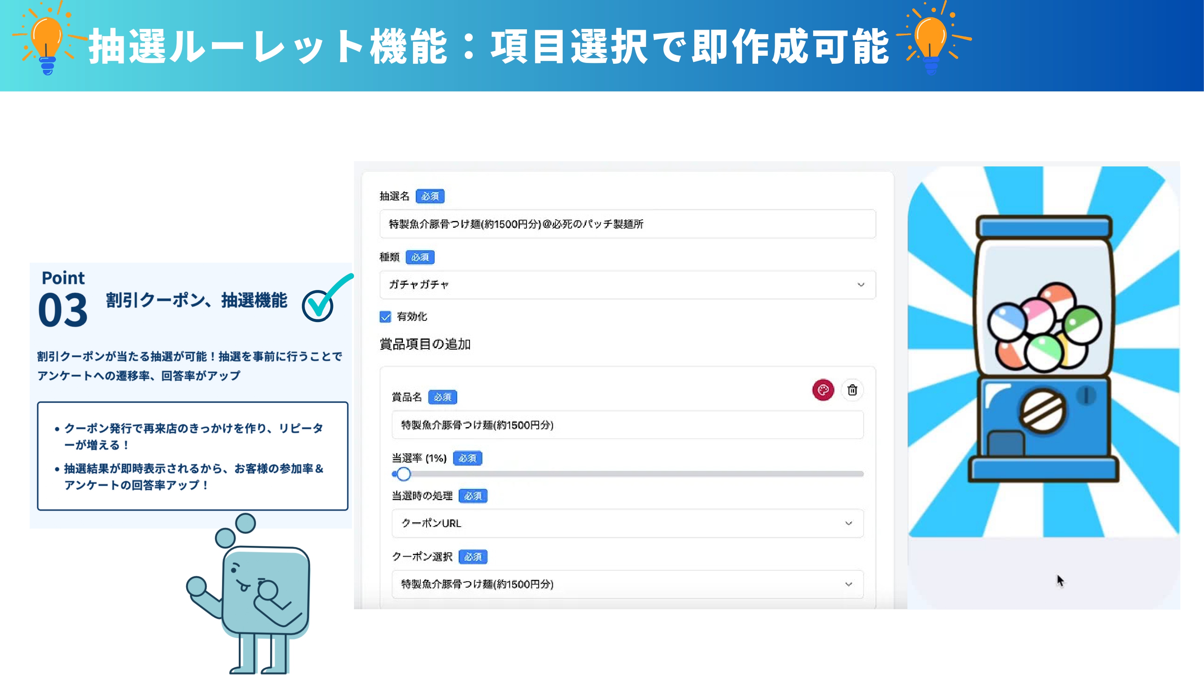Click the 割引クーポン、抽選機能 heading
The width and height of the screenshot is (1204, 677).
(x=196, y=300)
